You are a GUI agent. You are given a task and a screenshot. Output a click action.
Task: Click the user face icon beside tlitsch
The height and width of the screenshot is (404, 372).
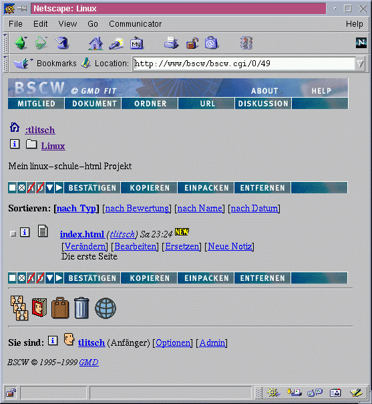coord(69,339)
